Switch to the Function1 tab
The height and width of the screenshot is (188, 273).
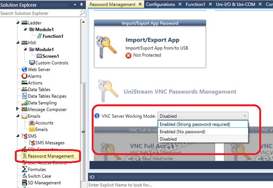pos(195,4)
